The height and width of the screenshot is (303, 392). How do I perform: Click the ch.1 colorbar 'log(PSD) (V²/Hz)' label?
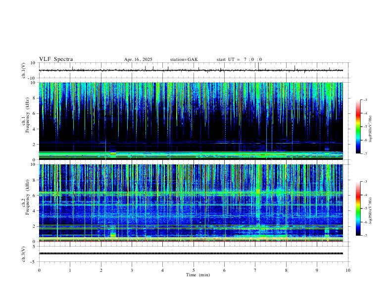coord(371,129)
